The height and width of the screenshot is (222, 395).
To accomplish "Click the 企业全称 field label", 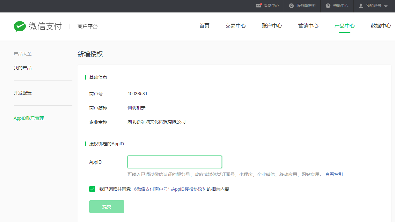I will pyautogui.click(x=98, y=122).
